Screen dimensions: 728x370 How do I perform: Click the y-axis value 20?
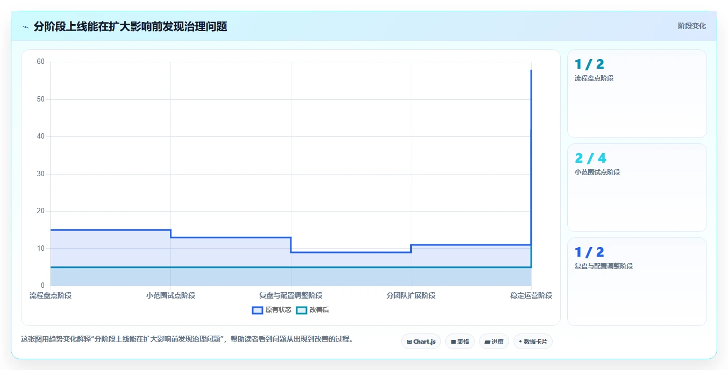coord(40,211)
